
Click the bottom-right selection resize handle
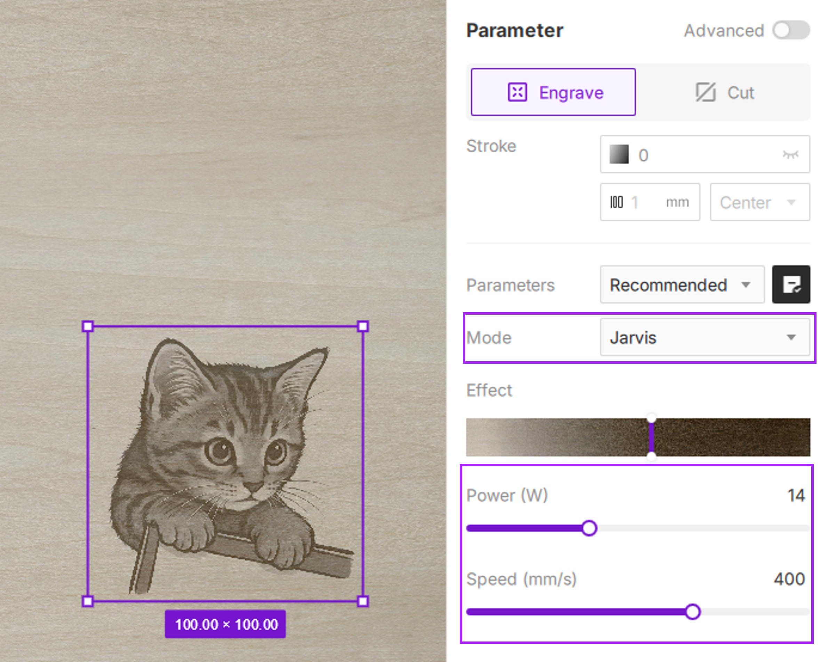(363, 602)
